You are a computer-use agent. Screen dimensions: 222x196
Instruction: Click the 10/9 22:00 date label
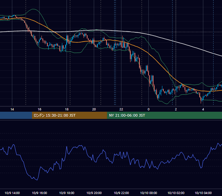coord(121,193)
